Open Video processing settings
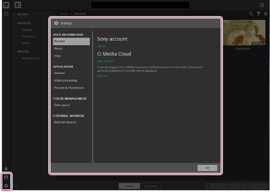Image resolution: width=270 pixels, height=192 pixels. [65, 80]
